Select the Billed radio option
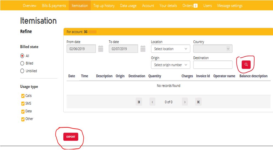 22,63
